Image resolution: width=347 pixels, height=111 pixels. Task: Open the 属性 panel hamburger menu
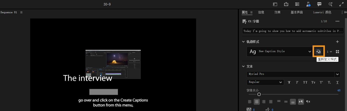[251, 12]
